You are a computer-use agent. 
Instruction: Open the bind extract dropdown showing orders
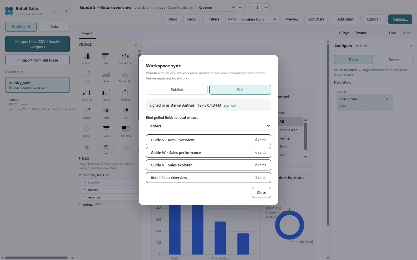(x=209, y=126)
